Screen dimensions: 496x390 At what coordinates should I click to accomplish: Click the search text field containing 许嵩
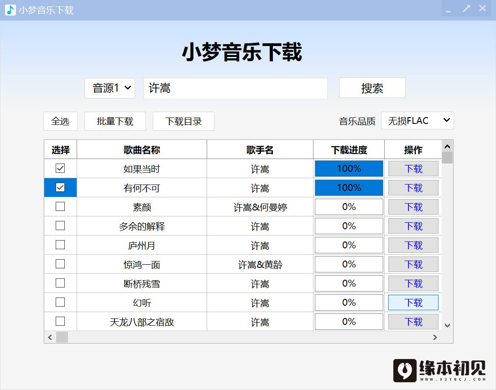pyautogui.click(x=235, y=88)
